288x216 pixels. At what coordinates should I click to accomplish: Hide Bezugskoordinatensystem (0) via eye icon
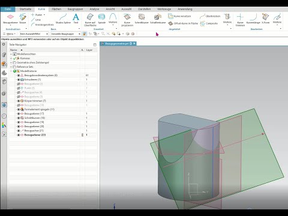pyautogui.click(x=19, y=76)
